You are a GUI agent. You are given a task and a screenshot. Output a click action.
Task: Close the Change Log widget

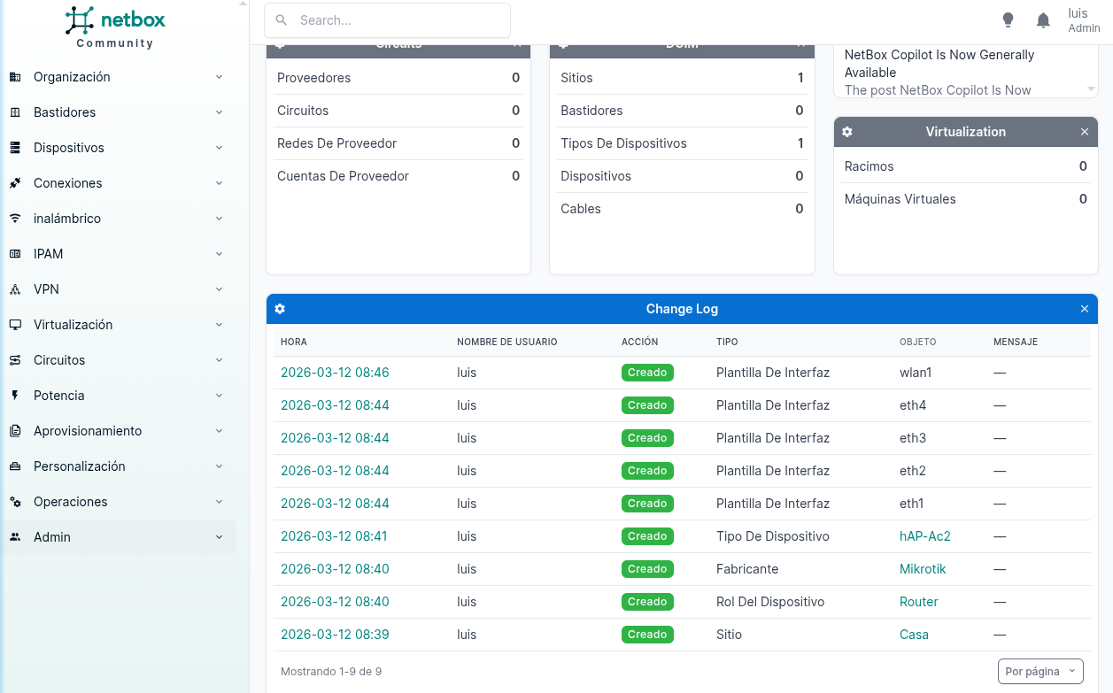(1085, 309)
